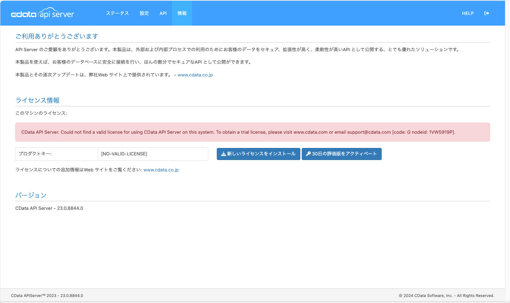
Task: Click the logout icon in header
Action: [x=487, y=13]
